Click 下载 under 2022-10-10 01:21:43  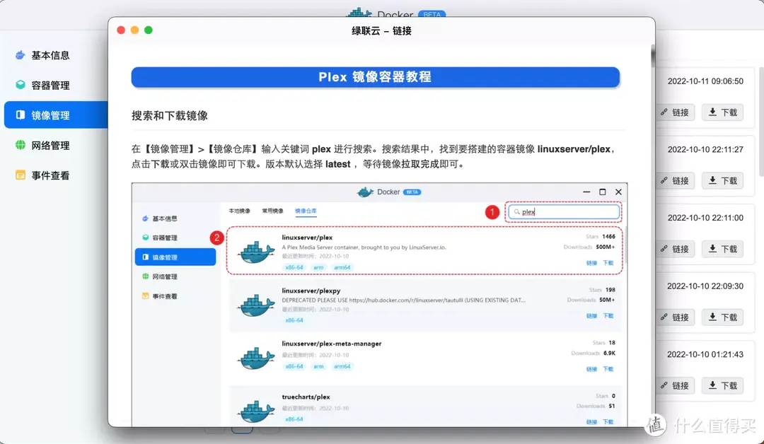click(x=722, y=385)
